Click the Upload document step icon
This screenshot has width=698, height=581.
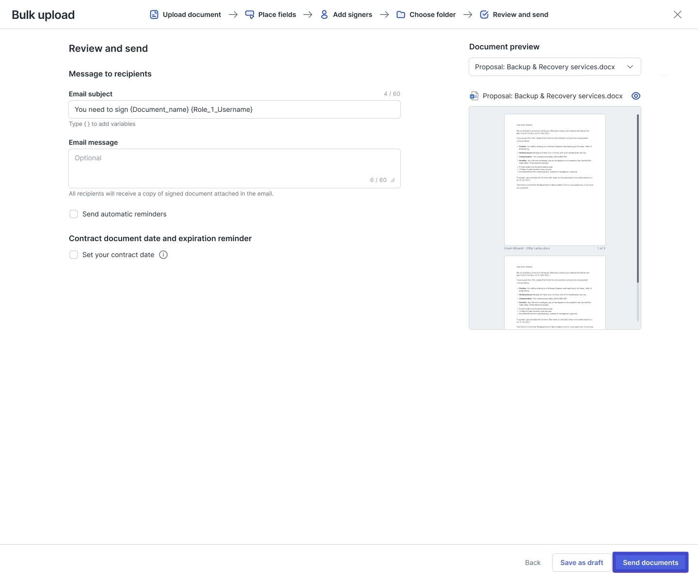click(154, 15)
